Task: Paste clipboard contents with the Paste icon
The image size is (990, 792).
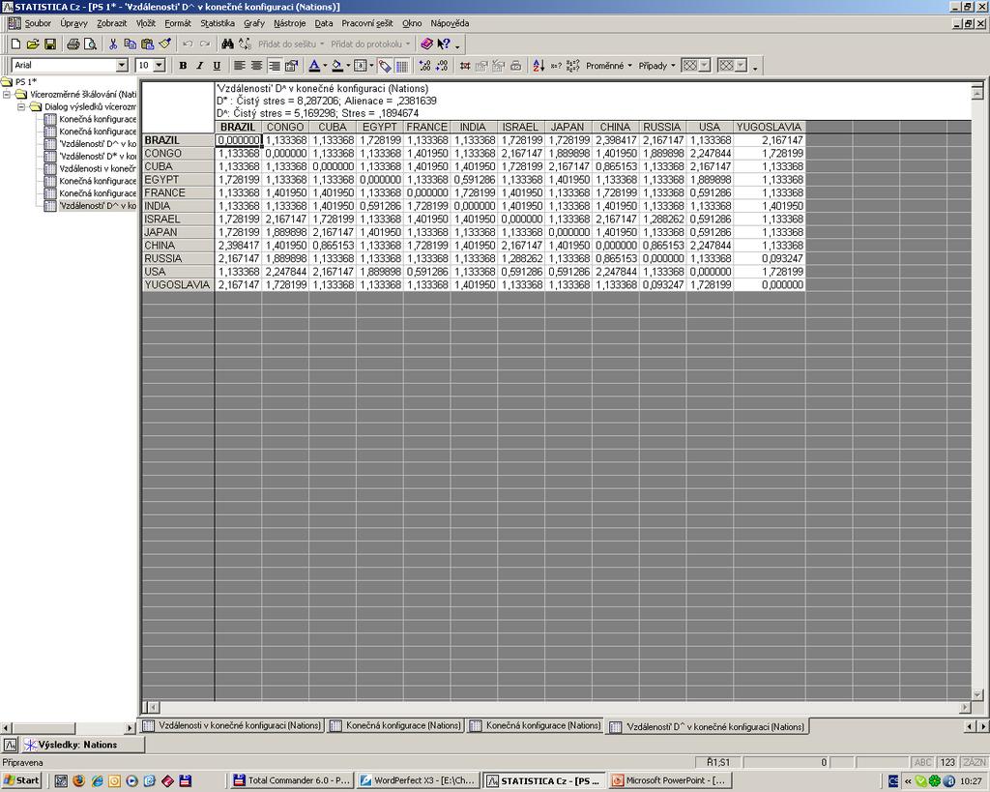Action: 147,44
